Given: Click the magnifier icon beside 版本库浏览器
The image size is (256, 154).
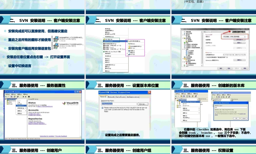Looking at the screenshot, I should [129, 41].
